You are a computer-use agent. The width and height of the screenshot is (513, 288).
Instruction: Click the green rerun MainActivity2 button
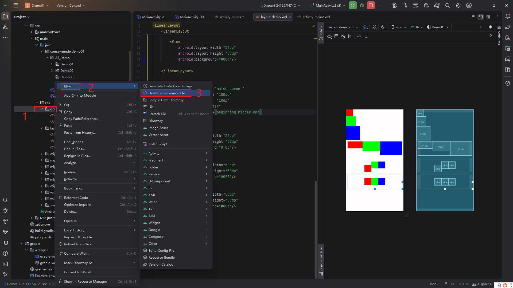[352, 5]
